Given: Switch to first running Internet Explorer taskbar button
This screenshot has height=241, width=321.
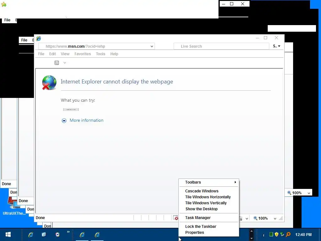Looking at the screenshot, I should (x=82, y=234).
